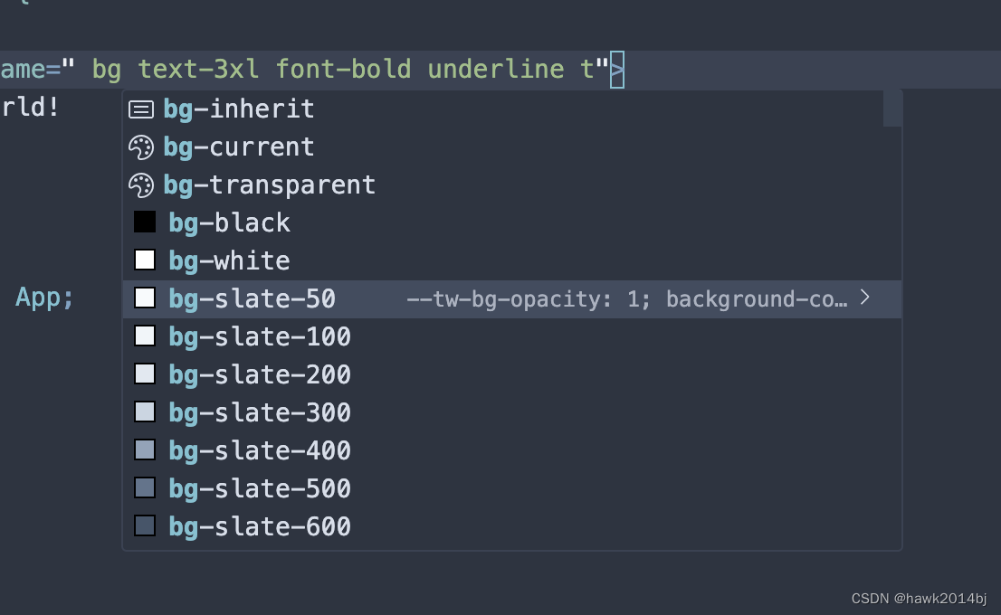Pick bg-slate-600 suggestion text

coord(260,526)
